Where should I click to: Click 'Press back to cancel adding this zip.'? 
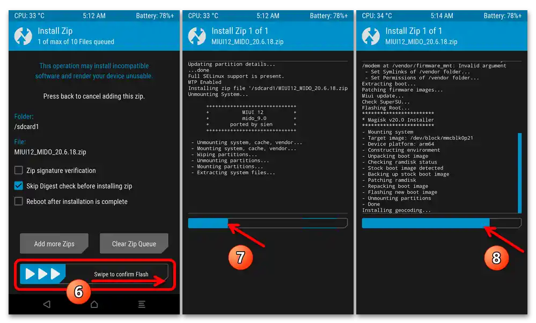(x=94, y=97)
